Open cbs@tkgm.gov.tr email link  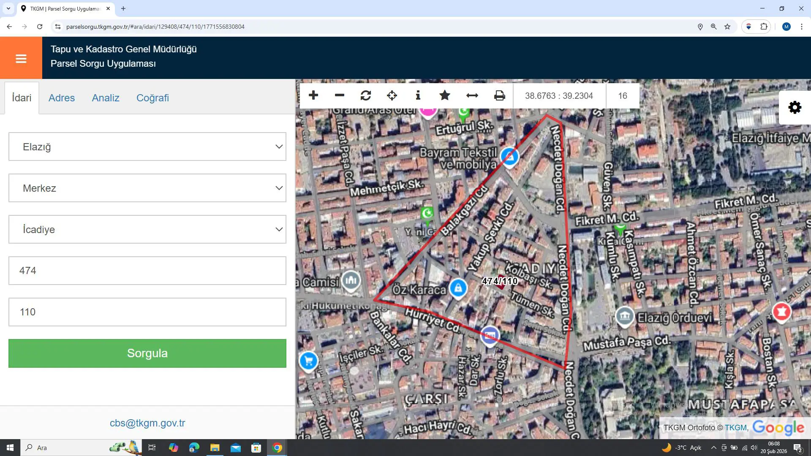tap(147, 423)
